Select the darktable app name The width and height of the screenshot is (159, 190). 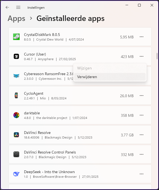point(32,113)
